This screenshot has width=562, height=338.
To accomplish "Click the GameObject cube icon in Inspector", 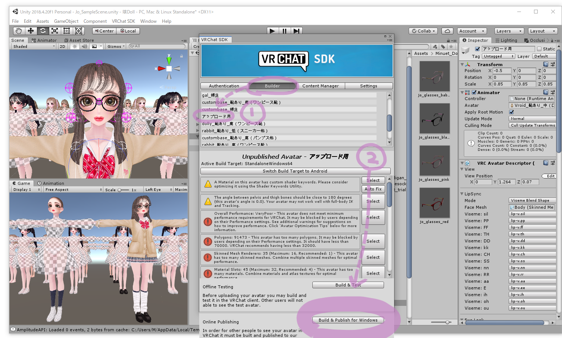I will coord(466,50).
